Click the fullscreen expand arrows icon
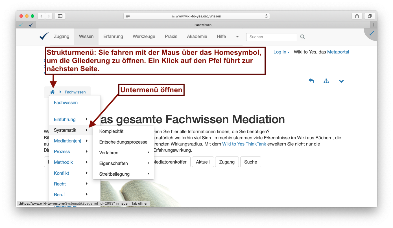The height and width of the screenshot is (228, 393). (372, 33)
